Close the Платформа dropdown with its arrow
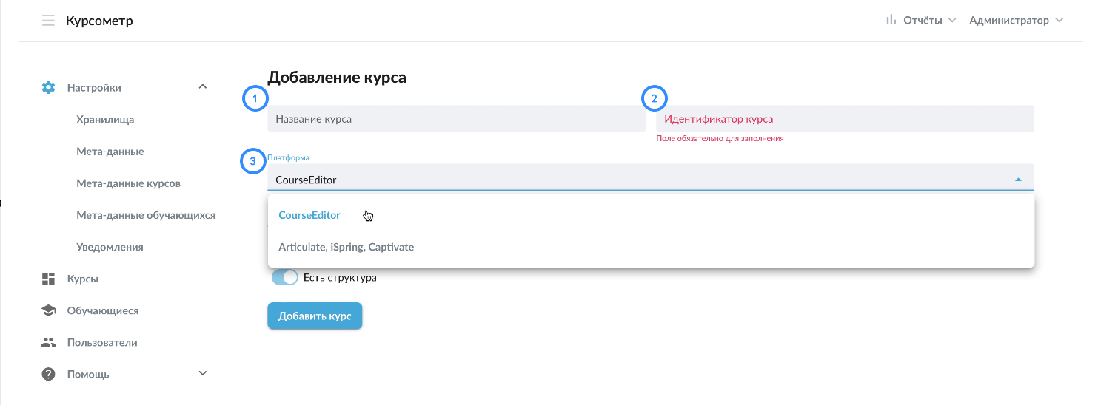1098x405 pixels. coord(1019,180)
